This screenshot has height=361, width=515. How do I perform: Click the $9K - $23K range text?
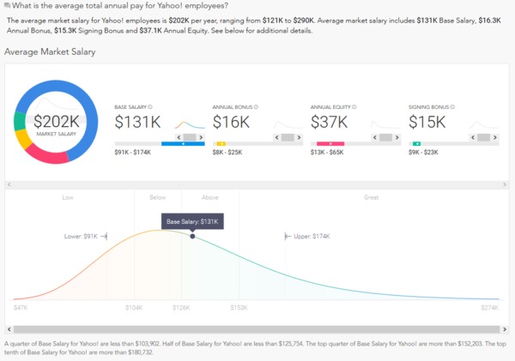423,153
